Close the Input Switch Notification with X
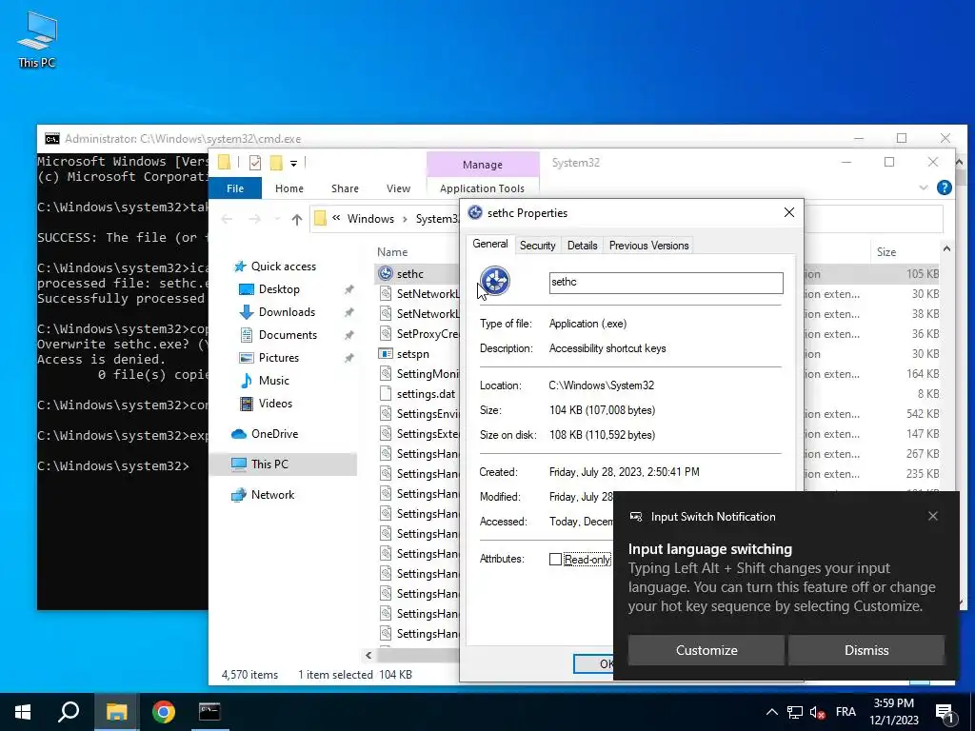 coord(933,516)
